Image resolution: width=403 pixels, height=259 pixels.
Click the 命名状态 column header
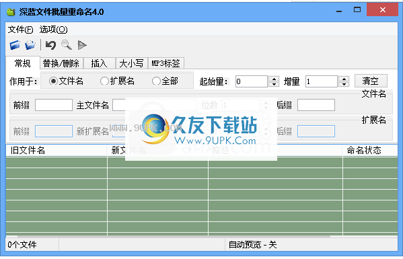370,151
